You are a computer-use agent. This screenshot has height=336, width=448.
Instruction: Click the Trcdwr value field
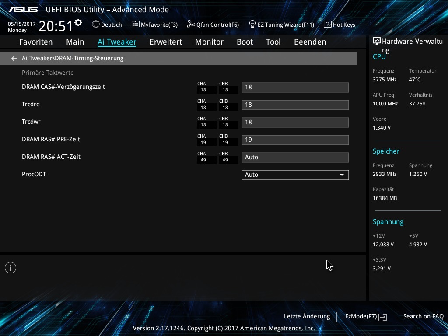coord(295,122)
